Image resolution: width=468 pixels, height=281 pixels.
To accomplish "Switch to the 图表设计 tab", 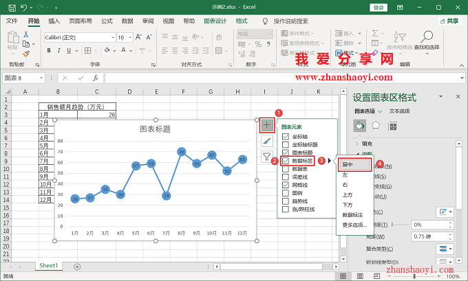I will pos(215,21).
